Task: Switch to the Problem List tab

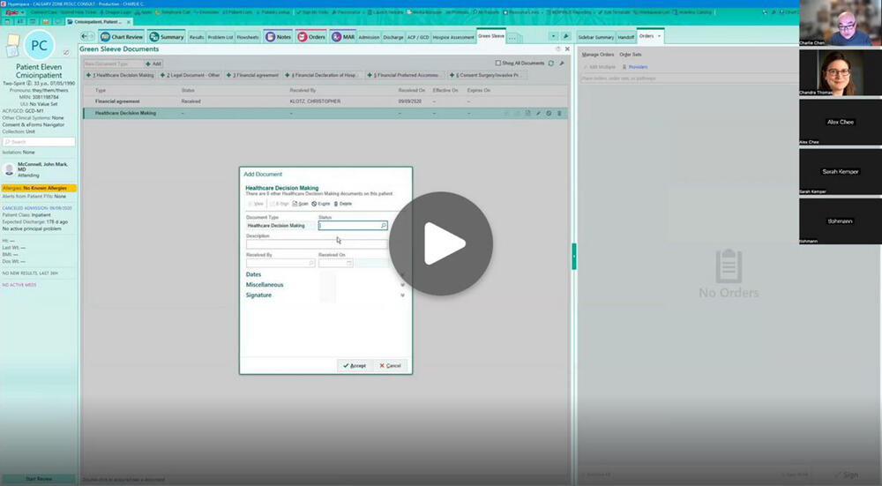Action: coord(220,37)
